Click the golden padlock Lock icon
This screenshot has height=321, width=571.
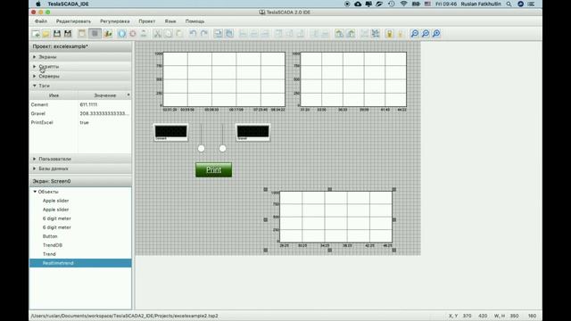(x=389, y=34)
